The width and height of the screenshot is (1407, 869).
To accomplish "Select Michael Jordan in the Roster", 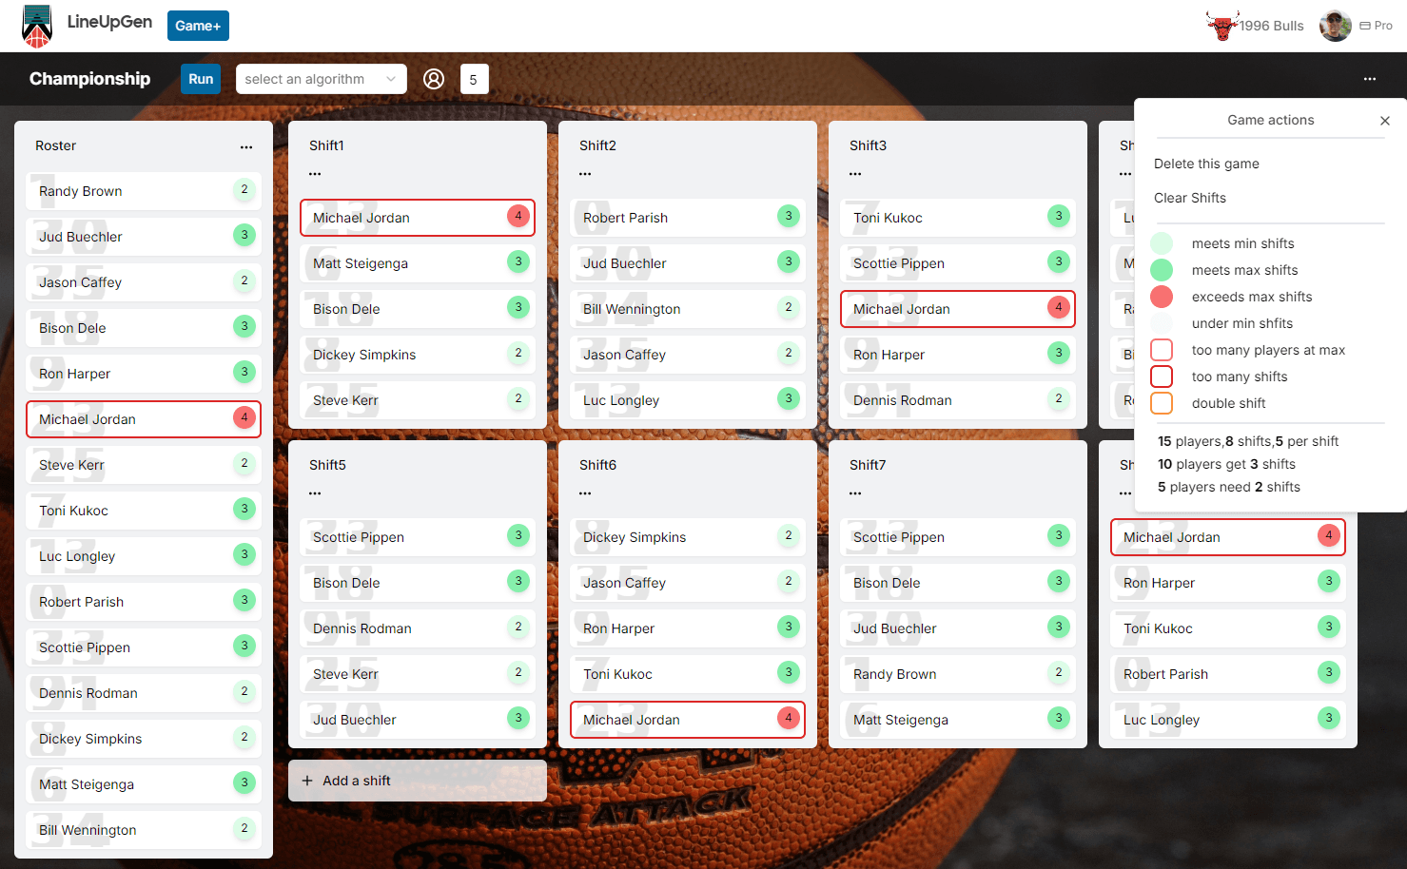I will click(x=143, y=419).
